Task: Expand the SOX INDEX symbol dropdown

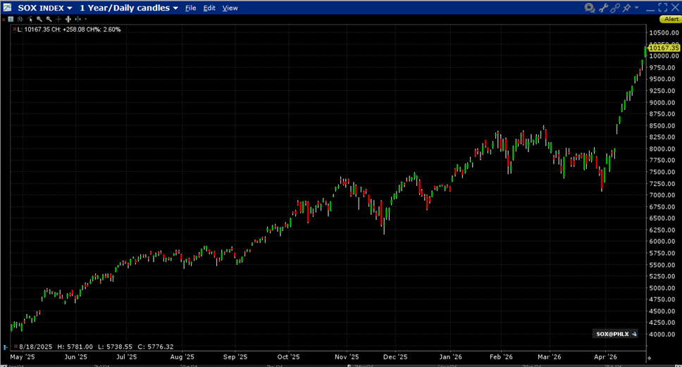Action: [69, 8]
